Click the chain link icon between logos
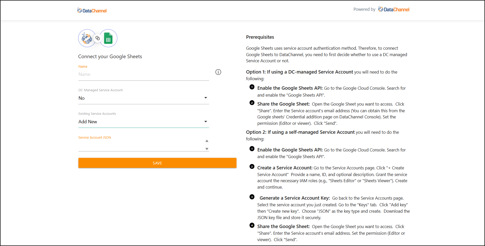 pos(98,38)
